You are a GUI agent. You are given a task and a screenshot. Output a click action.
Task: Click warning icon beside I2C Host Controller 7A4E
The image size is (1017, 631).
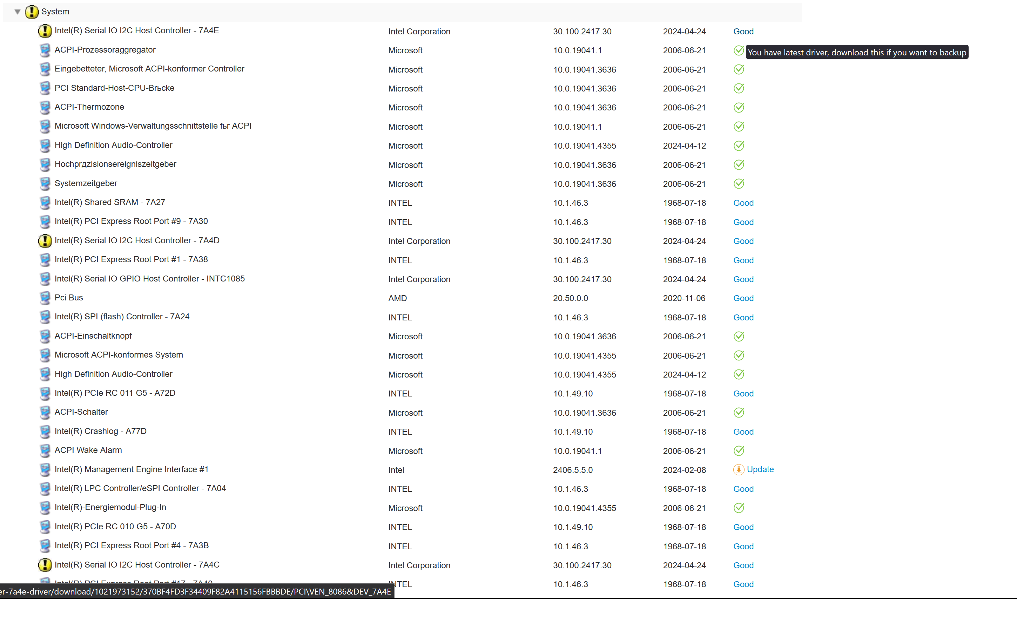[45, 31]
